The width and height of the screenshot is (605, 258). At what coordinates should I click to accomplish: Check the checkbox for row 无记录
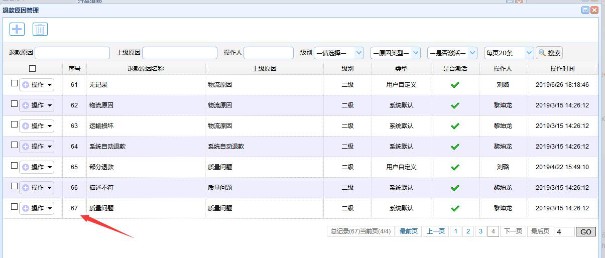click(14, 83)
